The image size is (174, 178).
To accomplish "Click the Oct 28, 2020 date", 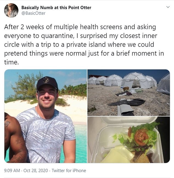I will click(36, 171).
